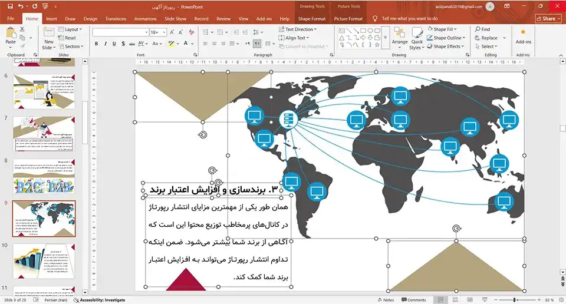Open the File menu
This screenshot has width=566, height=304.
(11, 19)
